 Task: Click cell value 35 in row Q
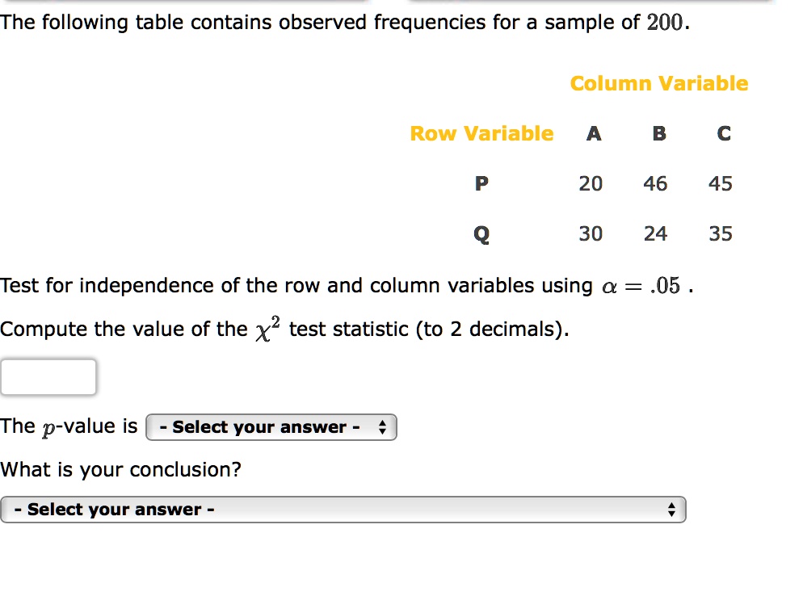721,233
